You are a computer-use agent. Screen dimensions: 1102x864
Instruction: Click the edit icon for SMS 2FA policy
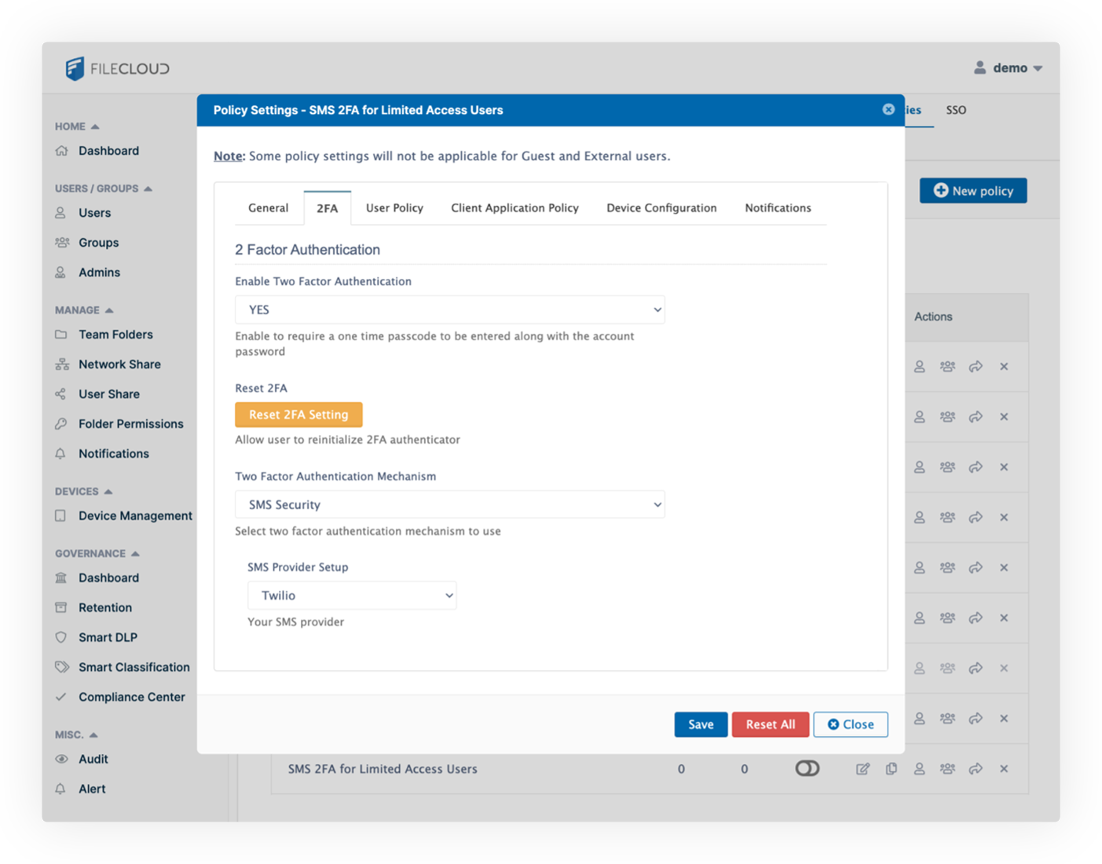862,769
